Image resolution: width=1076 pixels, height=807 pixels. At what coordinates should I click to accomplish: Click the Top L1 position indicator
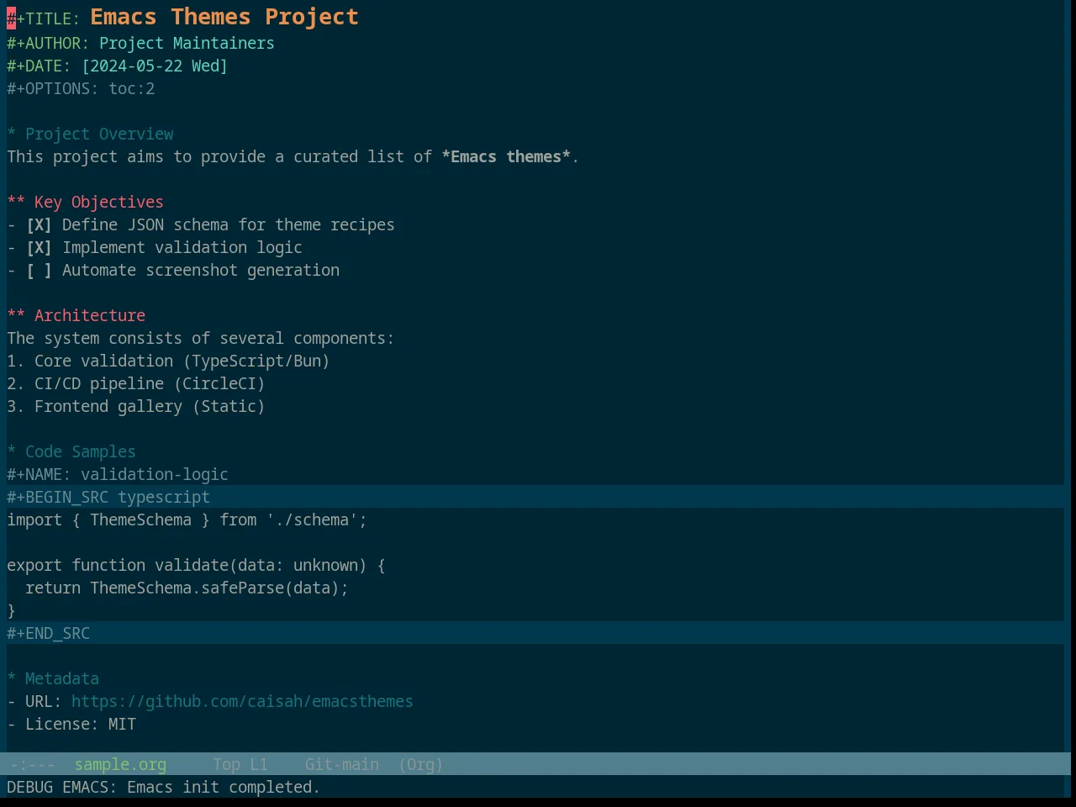tap(240, 765)
